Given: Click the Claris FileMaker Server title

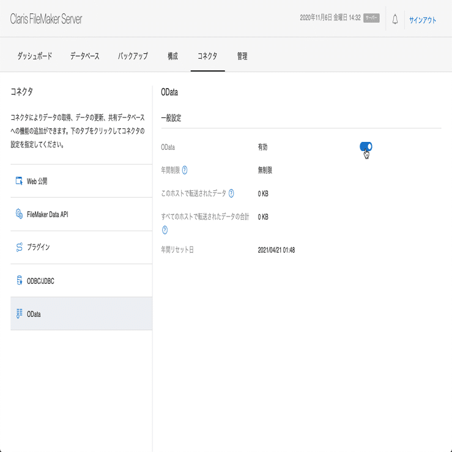Looking at the screenshot, I should pos(46,19).
